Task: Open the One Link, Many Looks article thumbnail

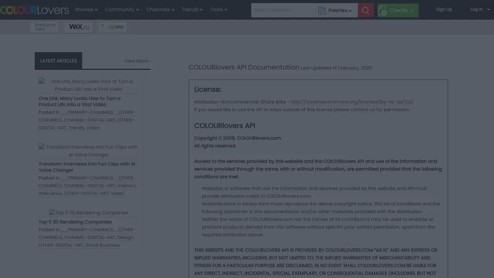Action: pos(89,85)
